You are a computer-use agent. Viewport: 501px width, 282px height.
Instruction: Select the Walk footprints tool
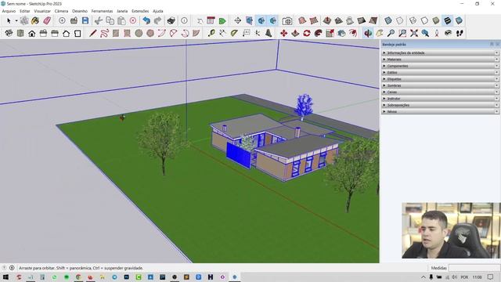click(460, 33)
